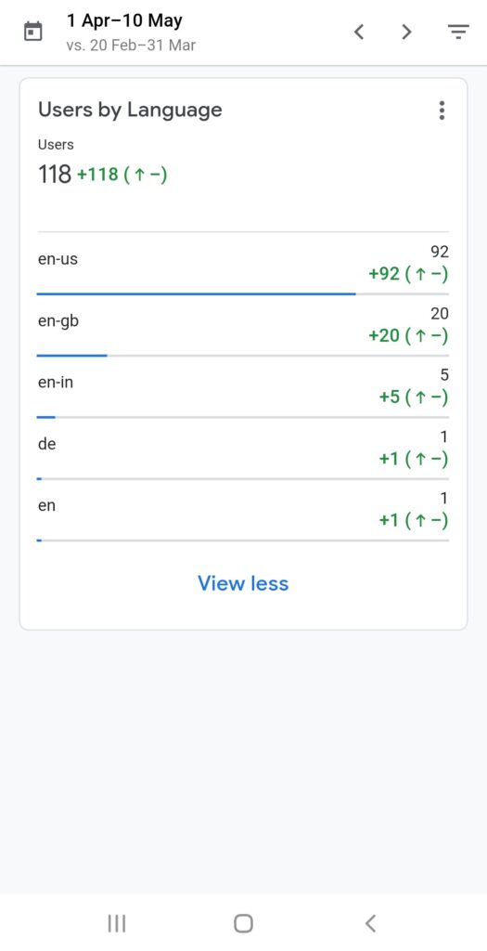Tap Android recent apps button
Image resolution: width=487 pixels, height=951 pixels.
(x=116, y=923)
